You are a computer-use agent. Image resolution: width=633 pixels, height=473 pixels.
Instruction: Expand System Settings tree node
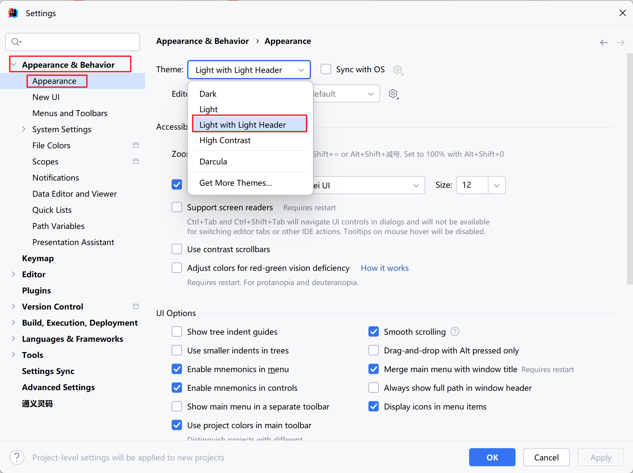[x=24, y=129]
